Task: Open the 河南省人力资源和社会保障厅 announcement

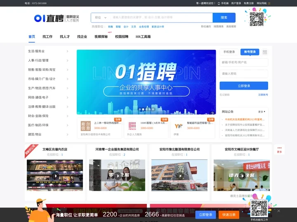Action: [x=245, y=130]
